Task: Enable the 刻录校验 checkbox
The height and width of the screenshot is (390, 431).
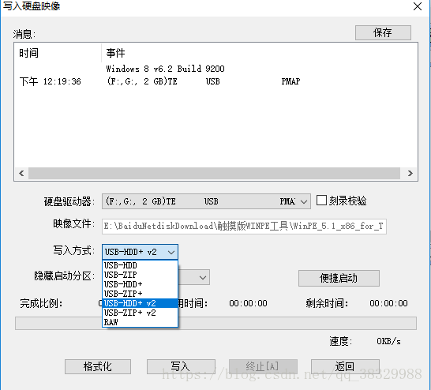Action: pyautogui.click(x=321, y=201)
